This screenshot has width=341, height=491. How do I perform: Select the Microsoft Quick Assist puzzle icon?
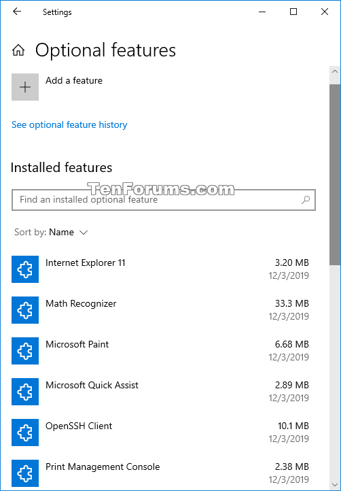[25, 392]
